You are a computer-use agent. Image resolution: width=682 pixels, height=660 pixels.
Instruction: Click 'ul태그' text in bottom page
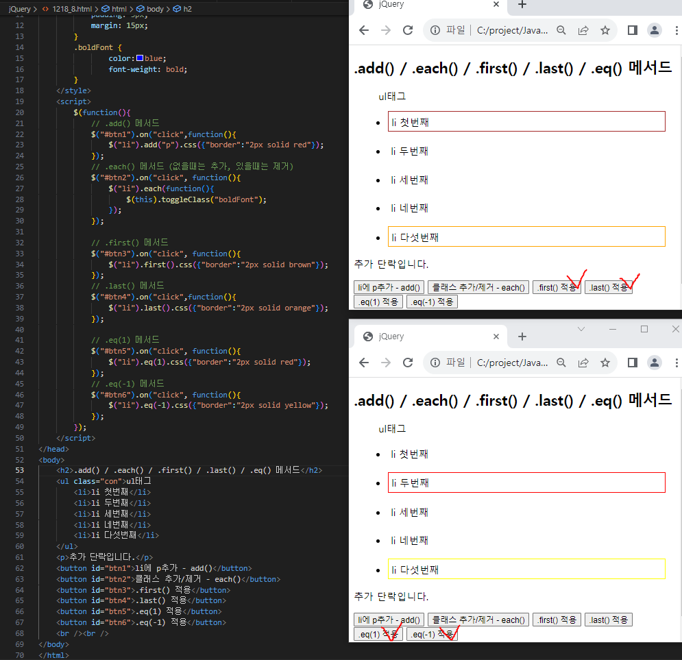pyautogui.click(x=392, y=429)
